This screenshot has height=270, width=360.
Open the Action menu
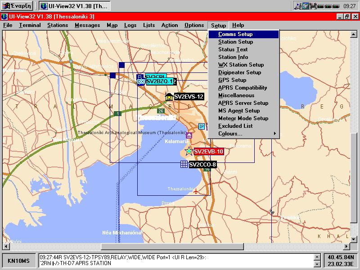click(170, 25)
